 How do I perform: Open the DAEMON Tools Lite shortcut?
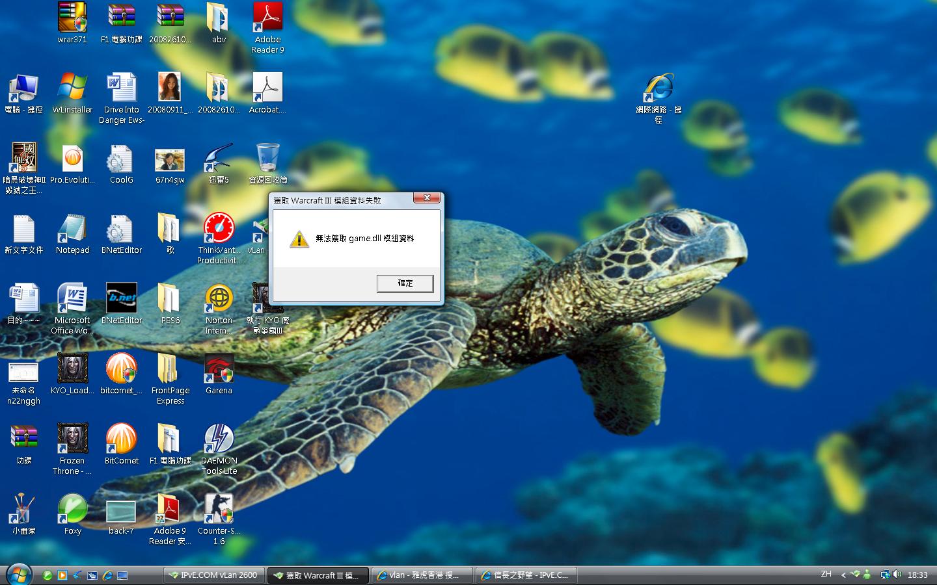(219, 440)
